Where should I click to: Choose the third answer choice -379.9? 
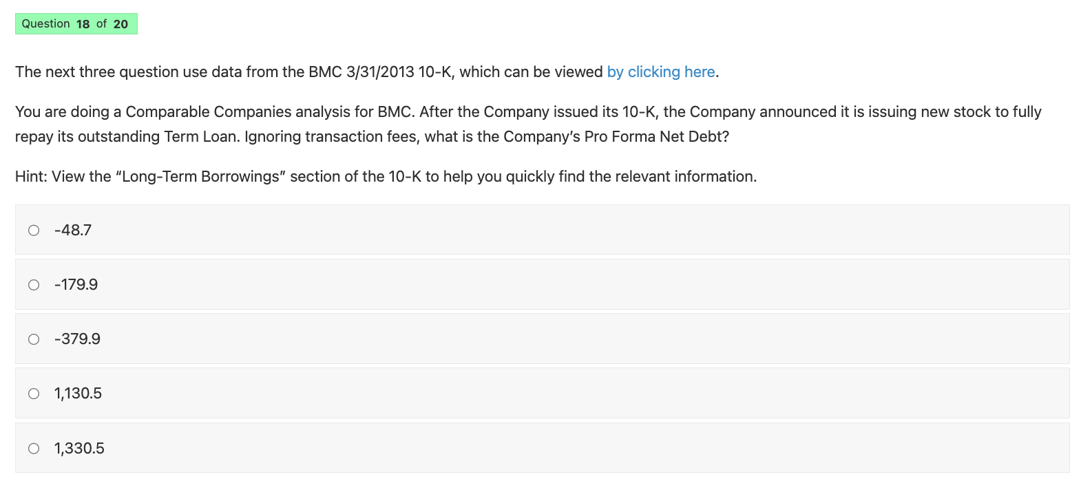click(x=77, y=338)
